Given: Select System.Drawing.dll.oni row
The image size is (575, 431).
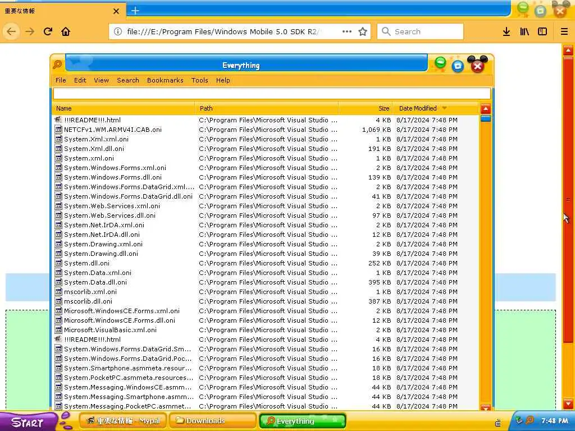Looking at the screenshot, I should pos(266,253).
